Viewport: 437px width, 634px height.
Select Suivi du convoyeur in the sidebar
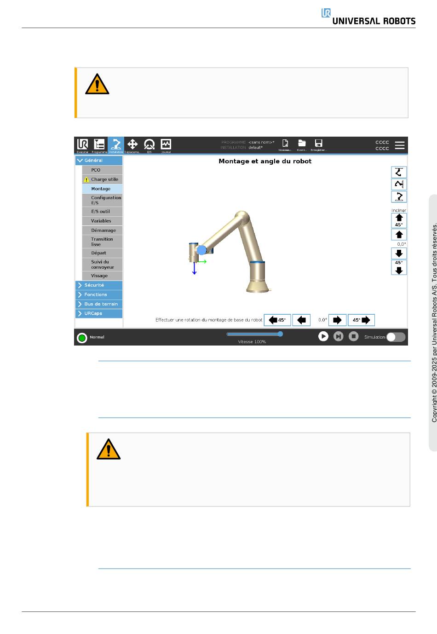[102, 265]
